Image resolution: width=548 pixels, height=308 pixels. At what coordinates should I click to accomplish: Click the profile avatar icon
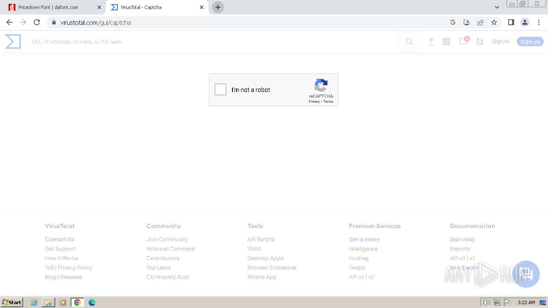(525, 22)
